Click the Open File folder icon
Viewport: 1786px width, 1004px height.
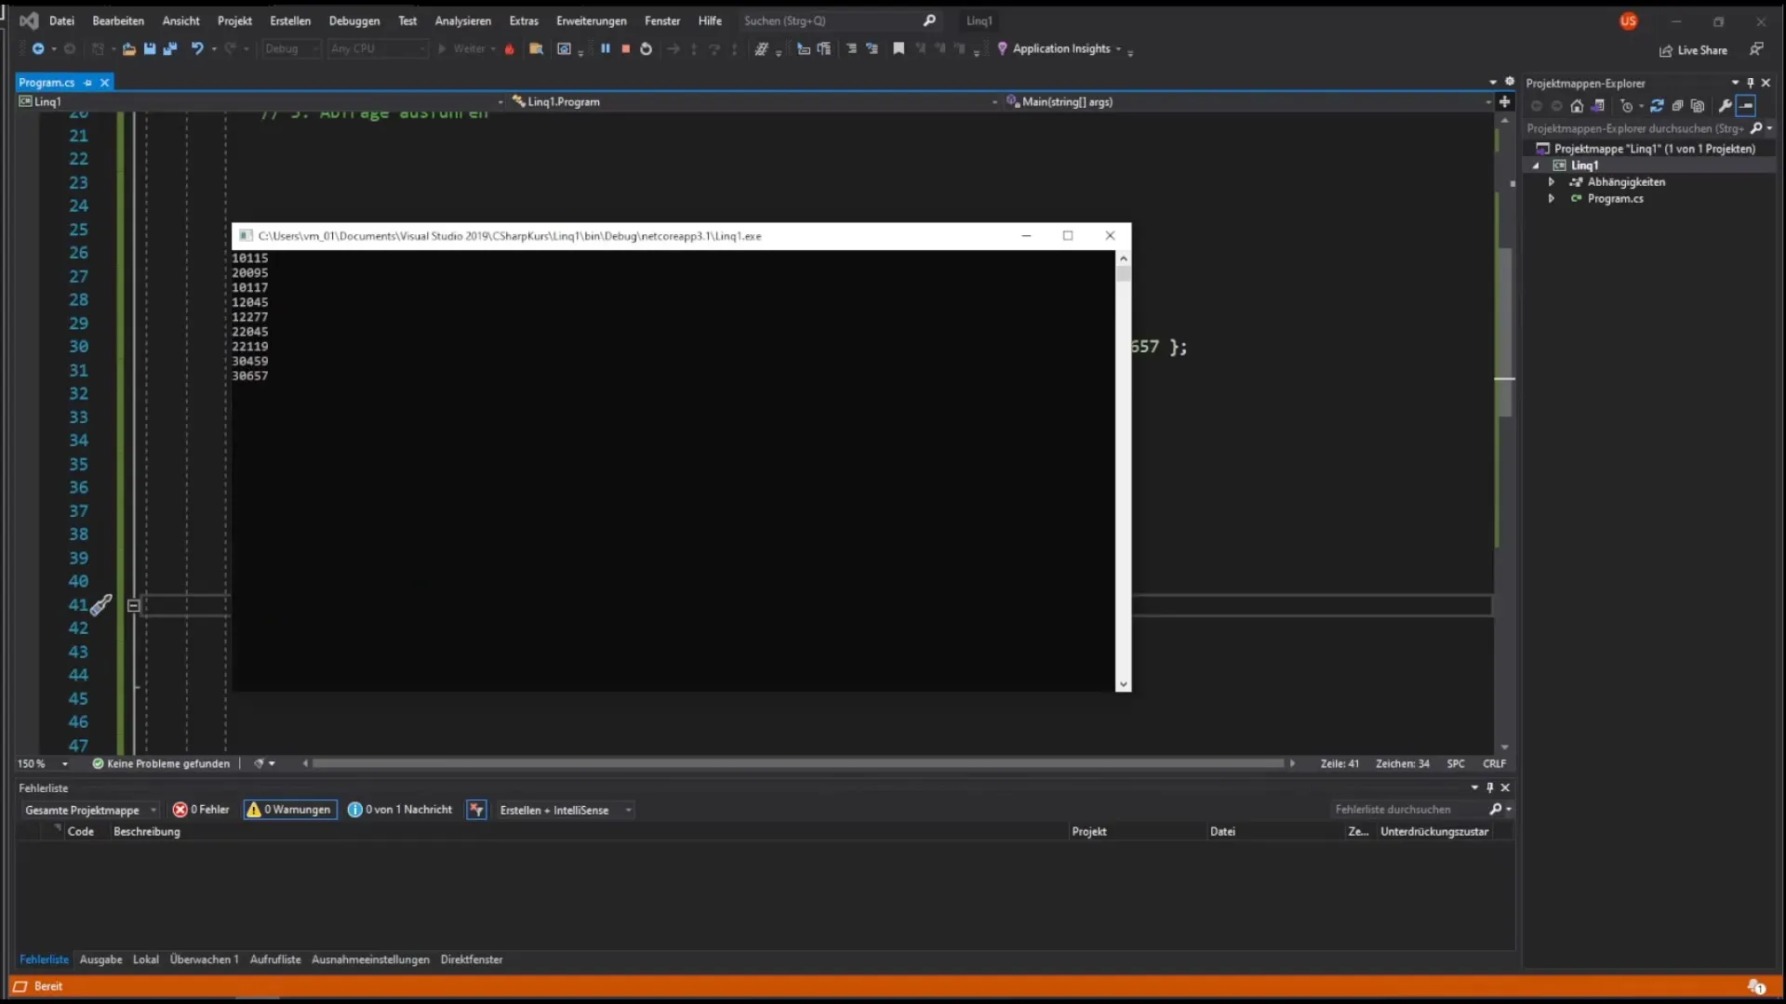coord(129,49)
